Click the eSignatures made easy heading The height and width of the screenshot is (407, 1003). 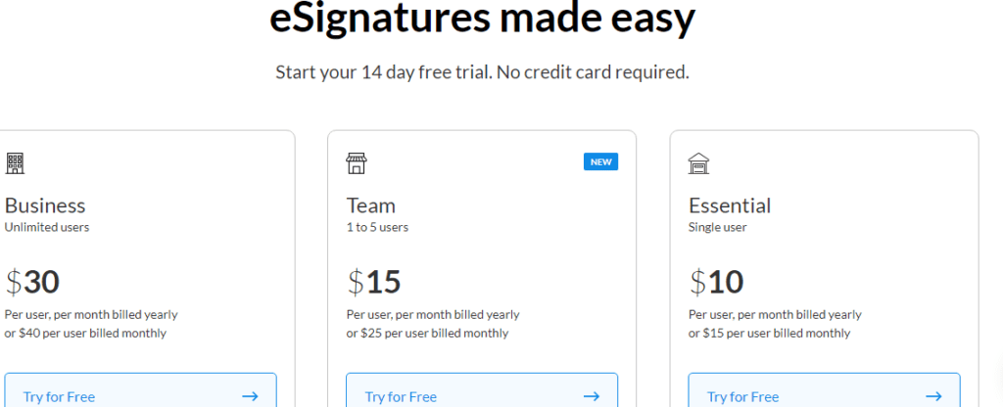click(x=482, y=18)
